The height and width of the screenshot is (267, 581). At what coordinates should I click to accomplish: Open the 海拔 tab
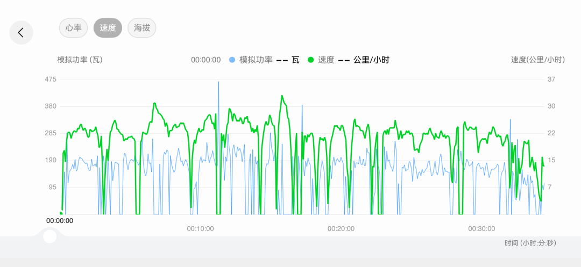141,28
